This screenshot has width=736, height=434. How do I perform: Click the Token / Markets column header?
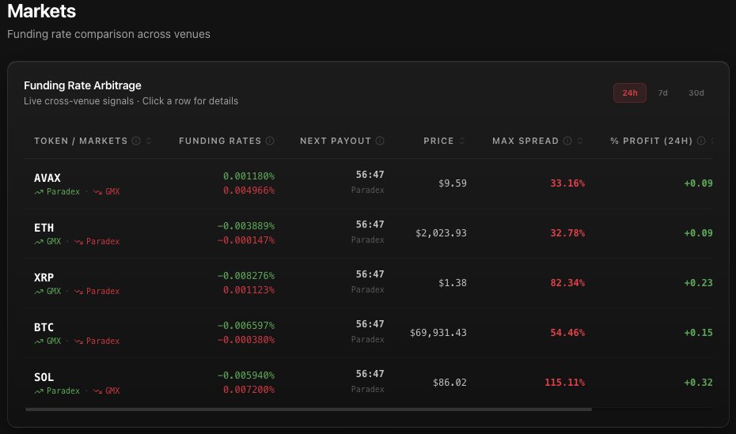coord(81,141)
